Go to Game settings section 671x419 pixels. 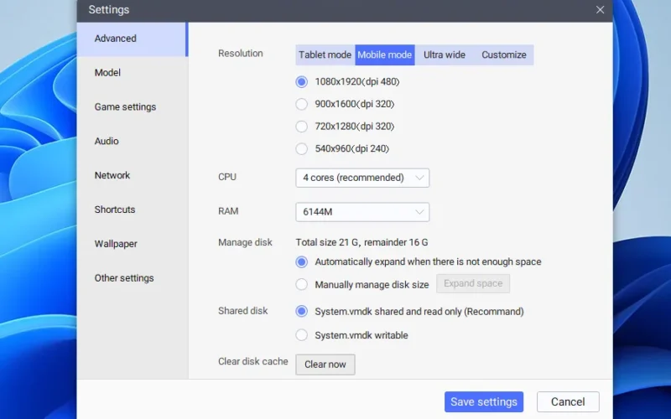133,107
